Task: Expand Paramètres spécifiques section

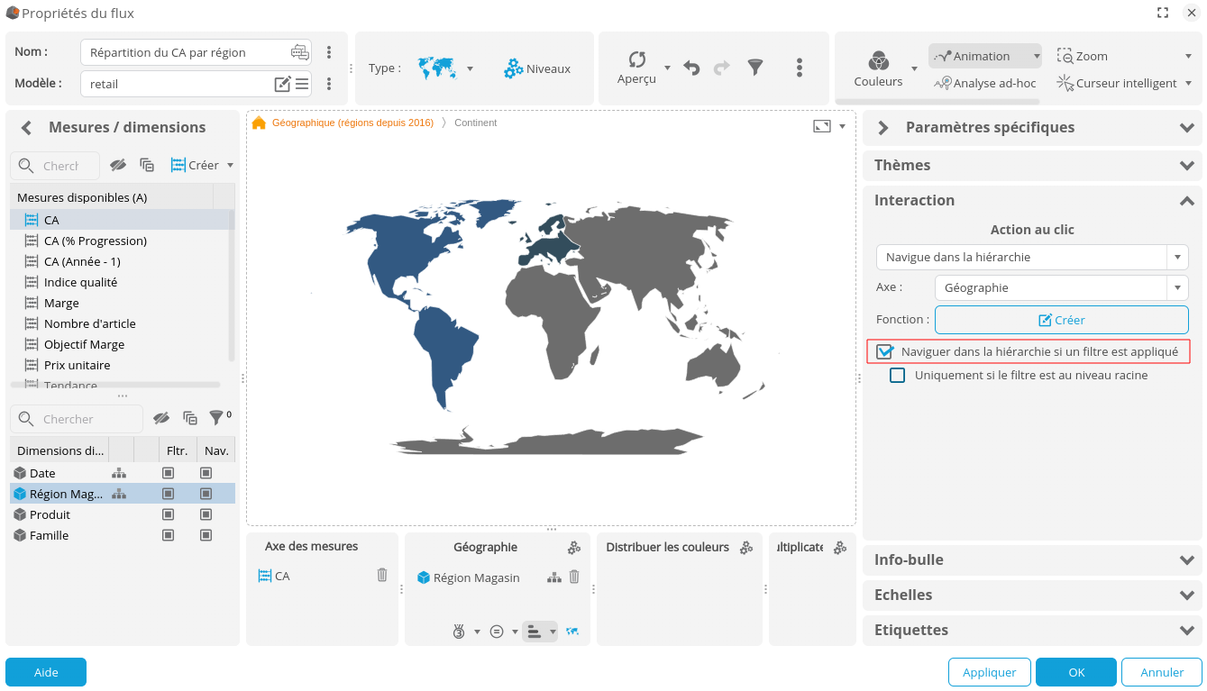Action: (1186, 128)
